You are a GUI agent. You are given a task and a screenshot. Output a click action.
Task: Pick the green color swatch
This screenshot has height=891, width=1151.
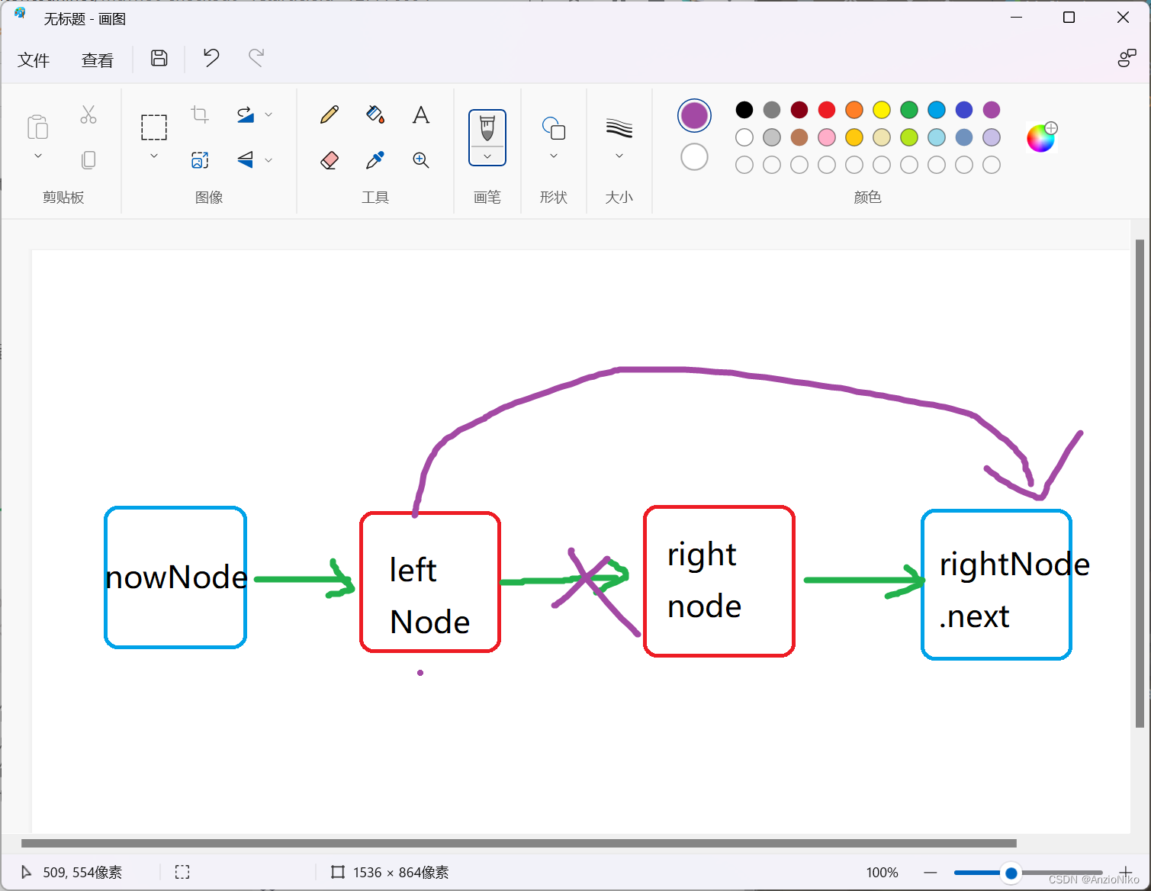(x=909, y=110)
